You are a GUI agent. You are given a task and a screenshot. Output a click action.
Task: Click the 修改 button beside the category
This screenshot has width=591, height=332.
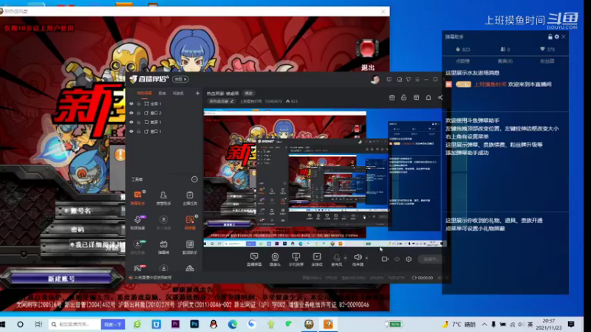coord(249,94)
